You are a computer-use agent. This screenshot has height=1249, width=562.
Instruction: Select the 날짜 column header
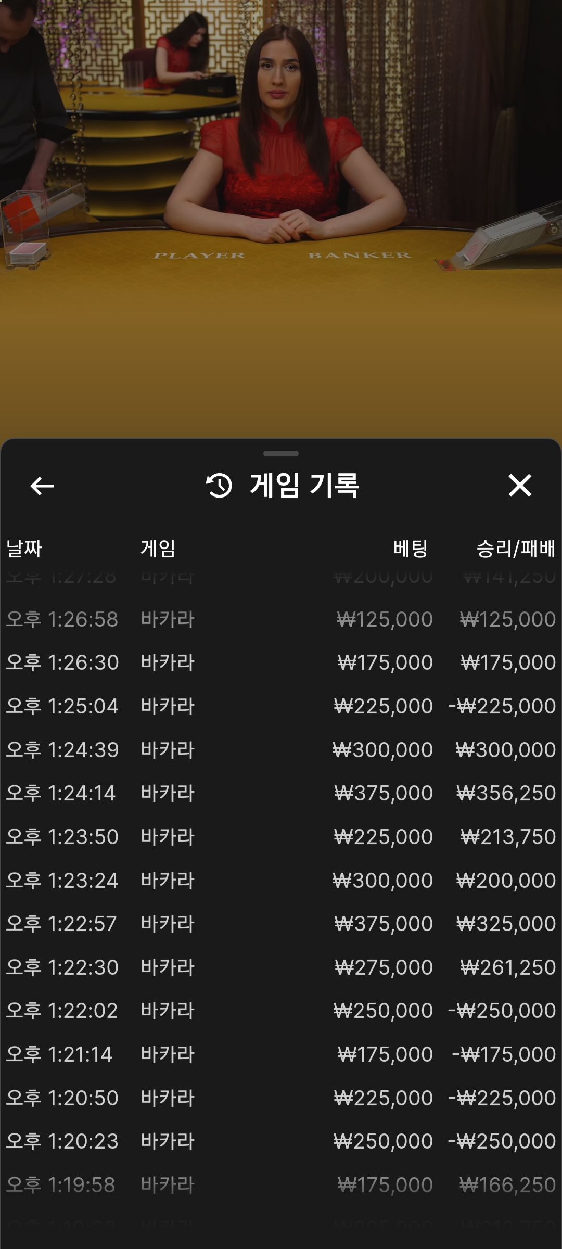coord(24,549)
